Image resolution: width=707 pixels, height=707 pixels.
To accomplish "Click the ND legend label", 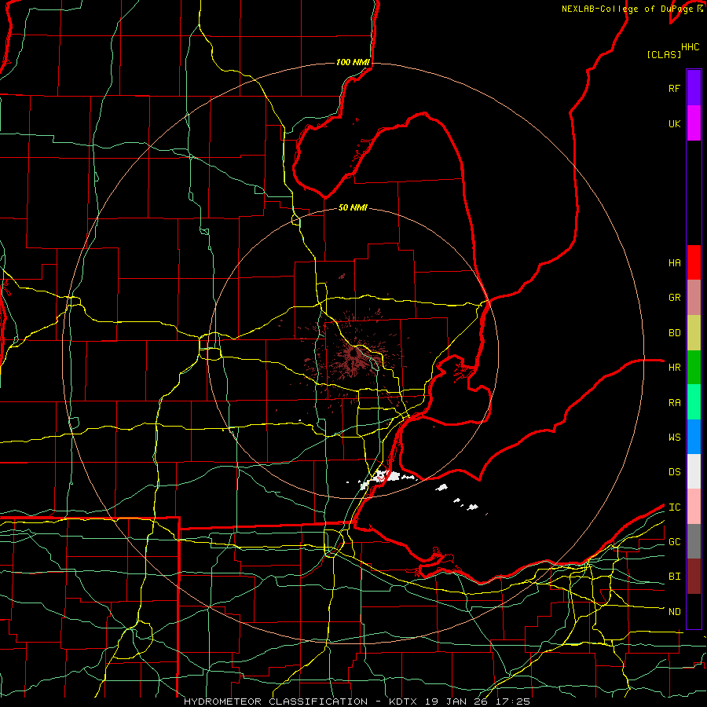I will click(x=674, y=612).
